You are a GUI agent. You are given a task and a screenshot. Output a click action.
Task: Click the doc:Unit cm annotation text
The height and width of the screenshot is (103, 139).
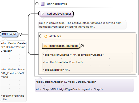coord(13,98)
